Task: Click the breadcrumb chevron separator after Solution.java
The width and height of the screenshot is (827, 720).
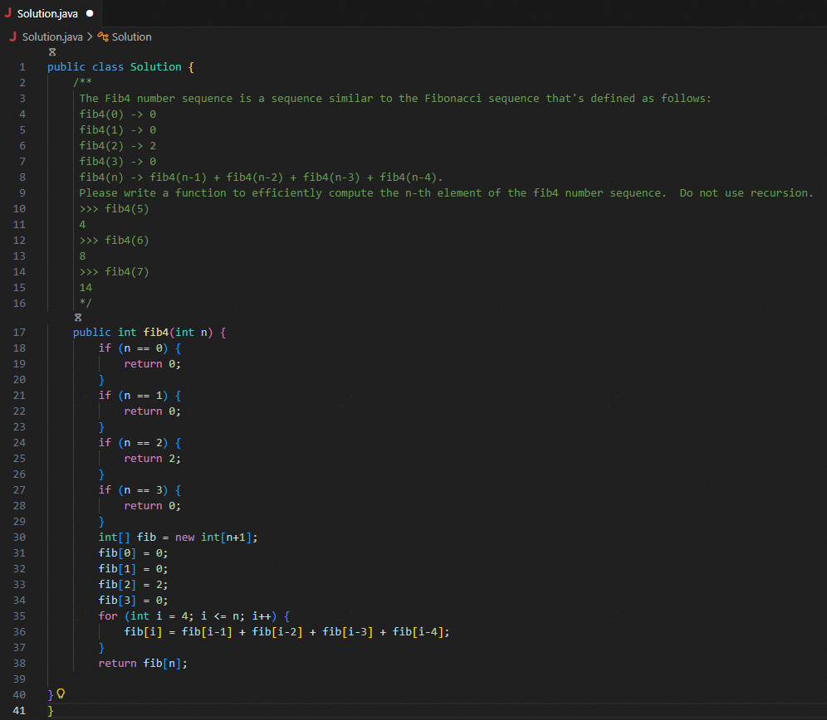Action: click(x=91, y=36)
